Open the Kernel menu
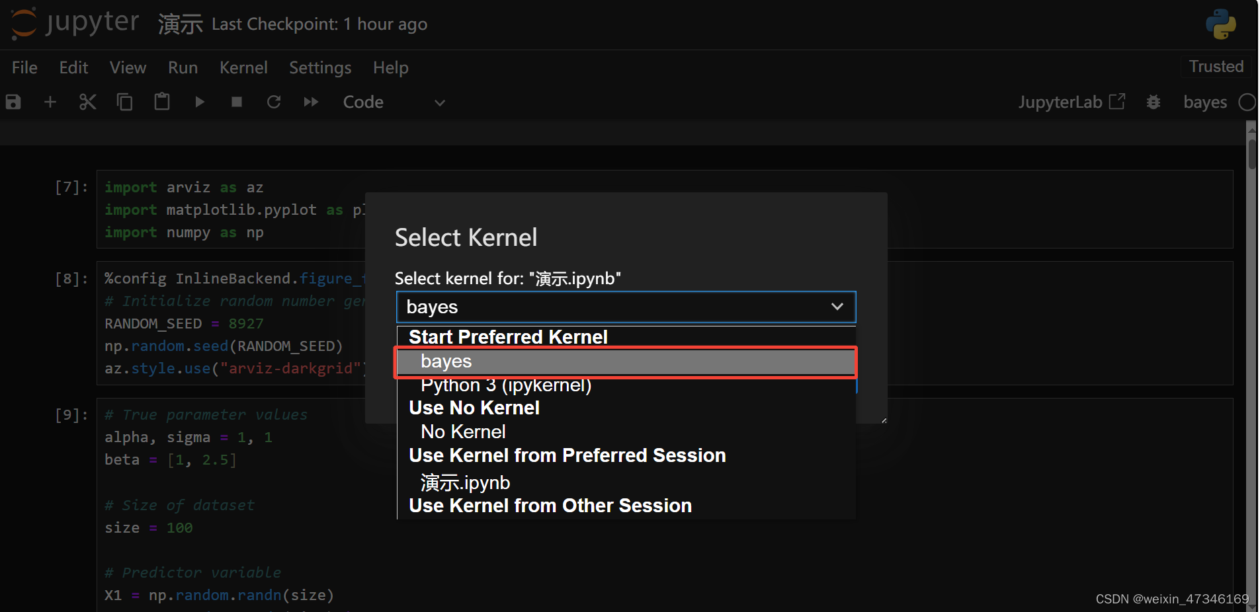Screen dimensions: 1260x612 [x=243, y=67]
